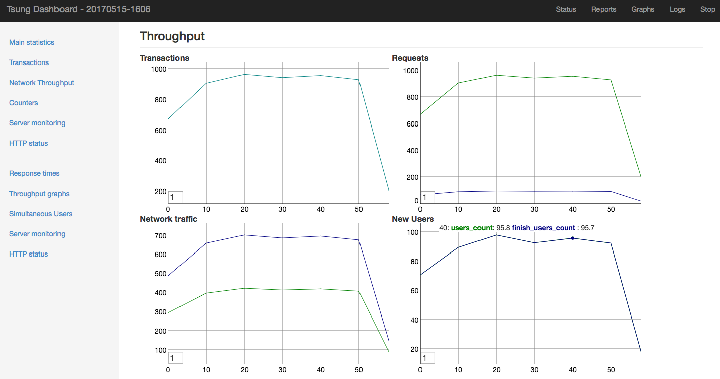
Task: Click the roll period box in the Transactions chart
Action: click(x=175, y=197)
